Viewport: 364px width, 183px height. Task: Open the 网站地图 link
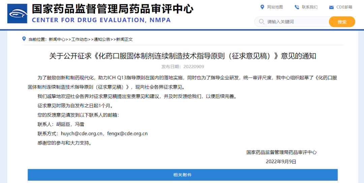tap(275, 7)
